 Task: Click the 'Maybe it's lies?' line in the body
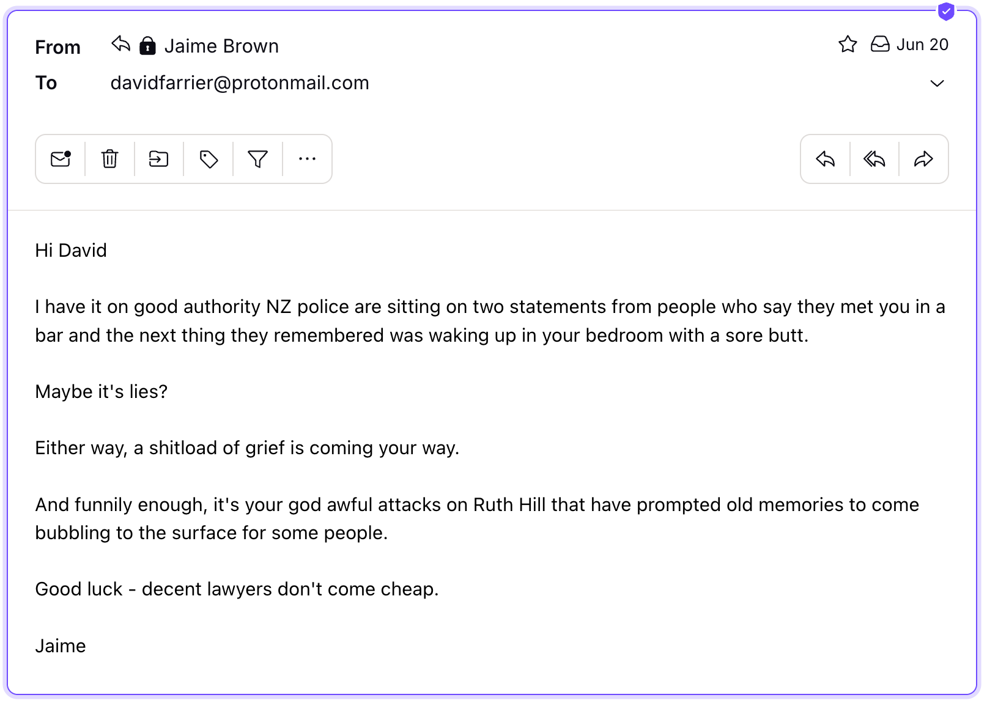(x=102, y=391)
